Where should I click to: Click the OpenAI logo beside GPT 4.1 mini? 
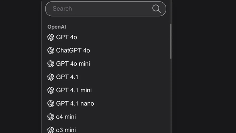[x=51, y=90]
